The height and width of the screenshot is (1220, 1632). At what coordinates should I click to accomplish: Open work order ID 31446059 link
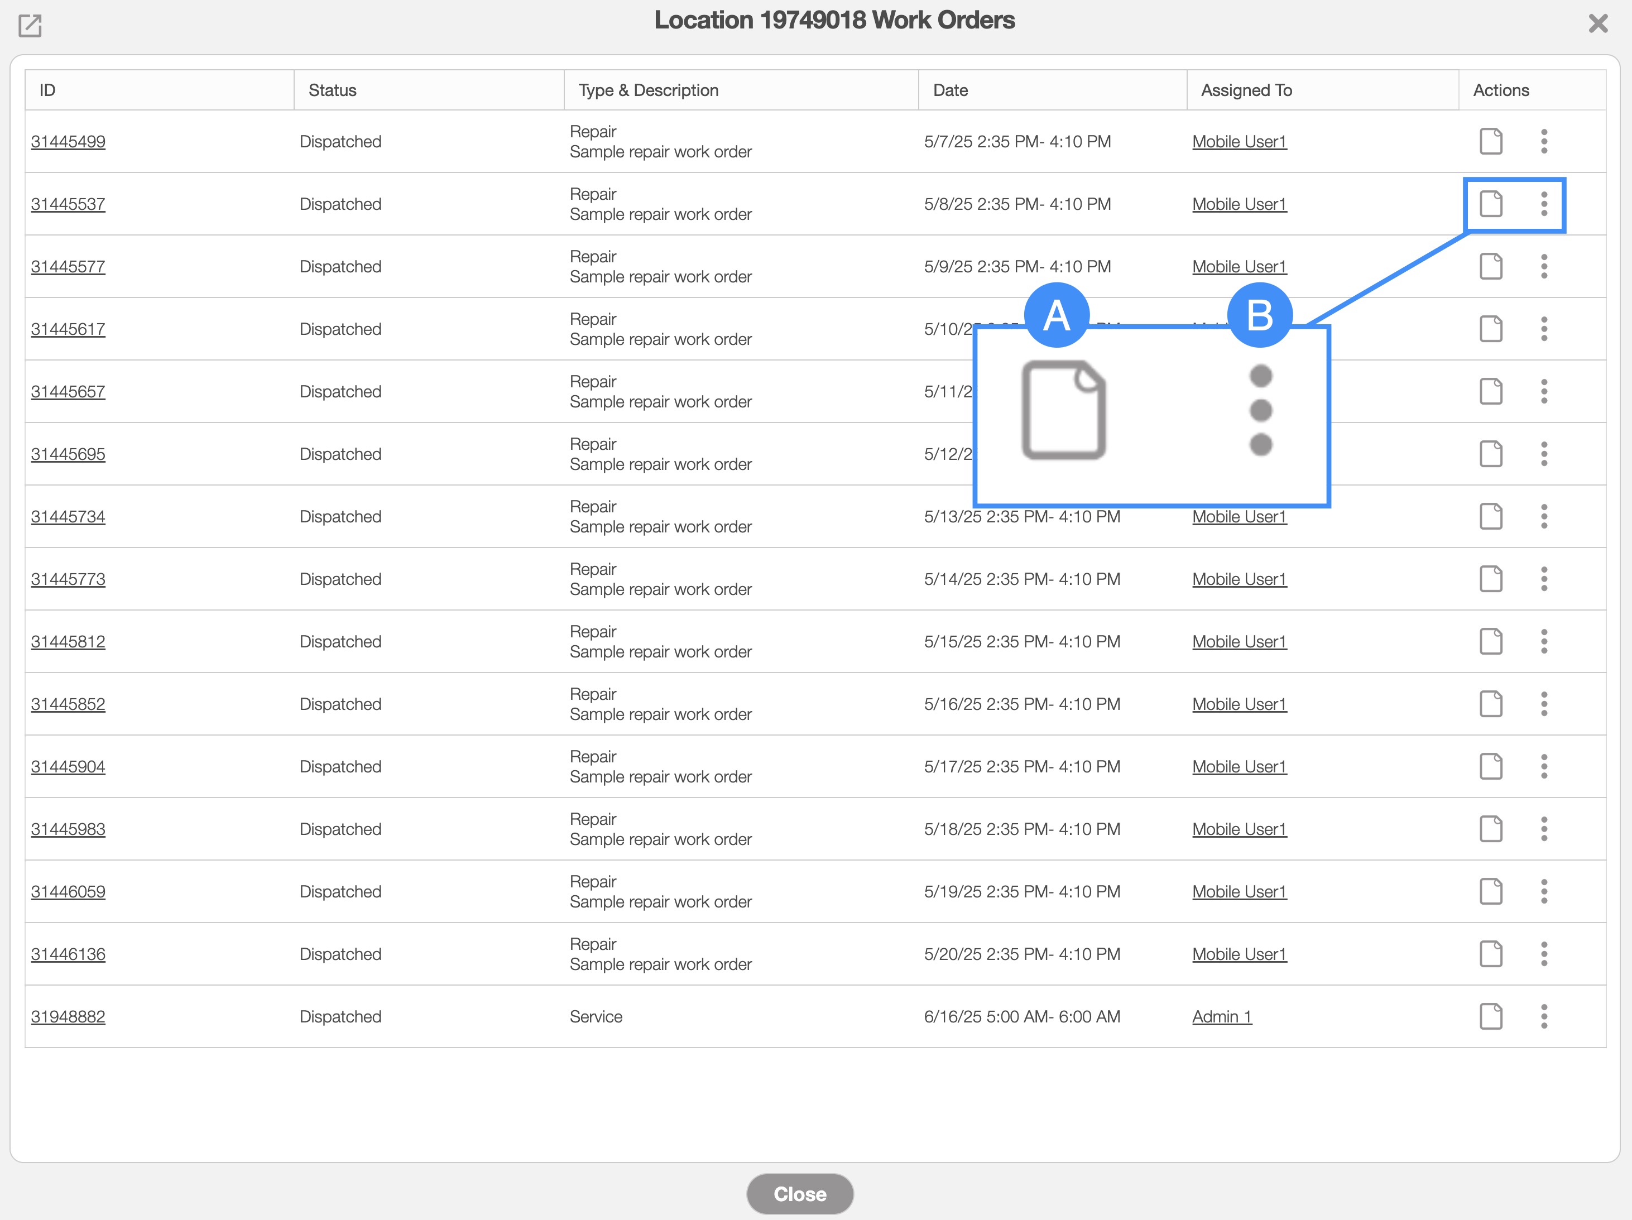68,892
